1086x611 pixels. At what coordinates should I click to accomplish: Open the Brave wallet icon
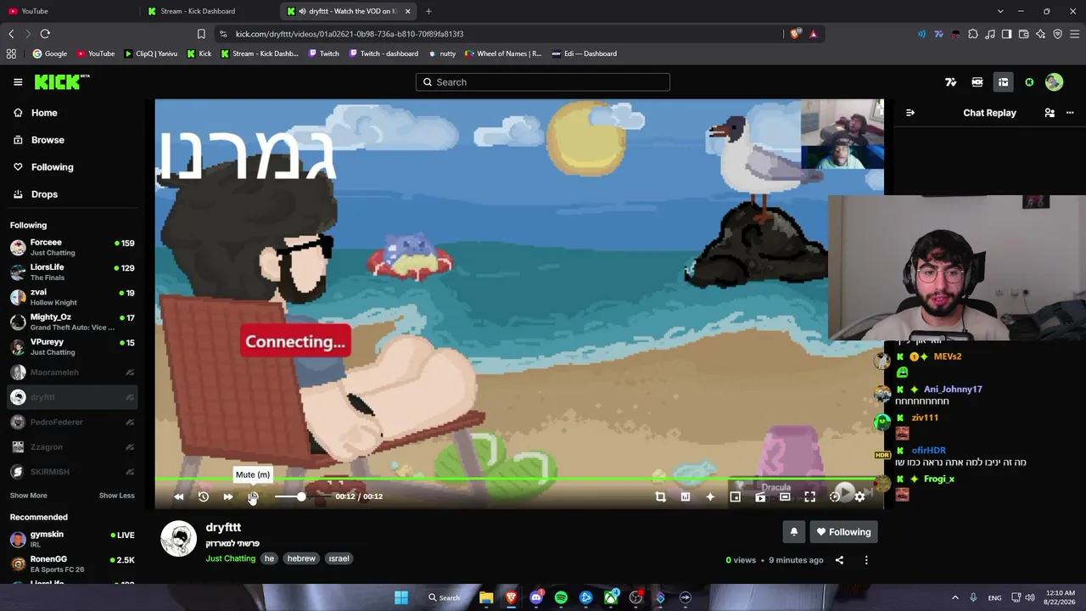point(1024,34)
